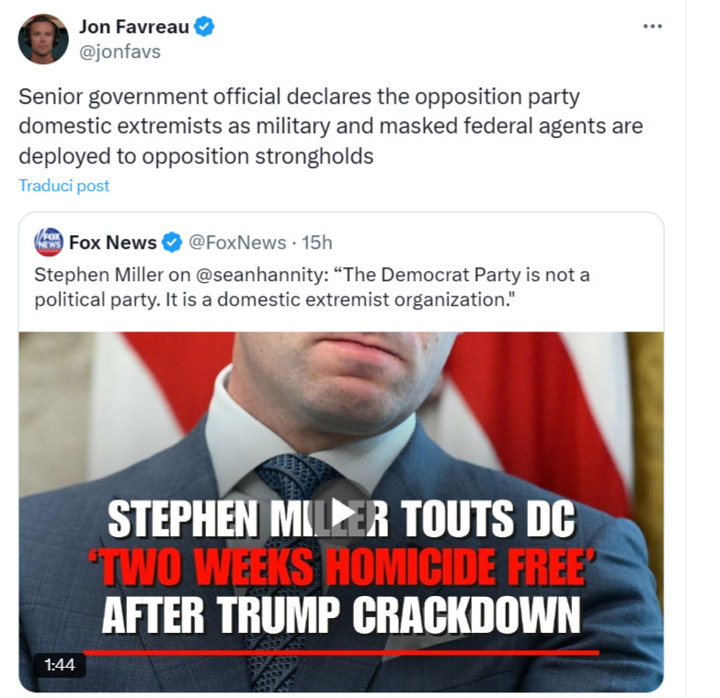Viewport: 720px width, 698px height.
Task: Open the Fox News logo avatar
Action: coord(49,242)
